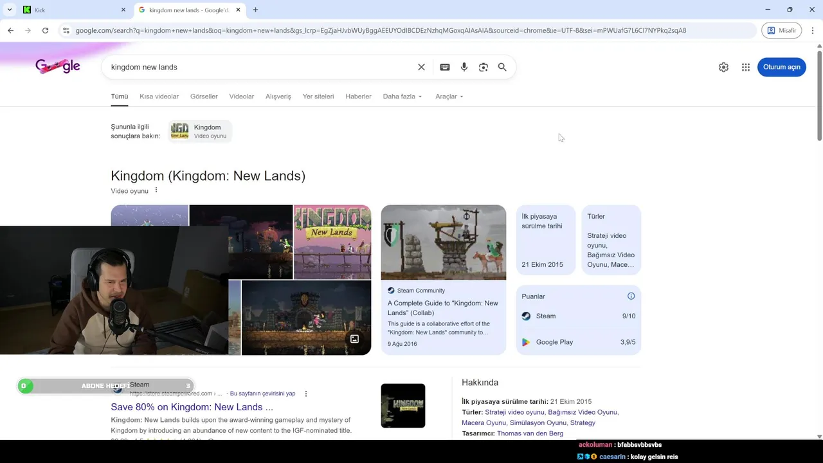This screenshot has height=463, width=823.
Task: Open Save 80% on Kingdom: New Lands
Action: click(x=192, y=407)
